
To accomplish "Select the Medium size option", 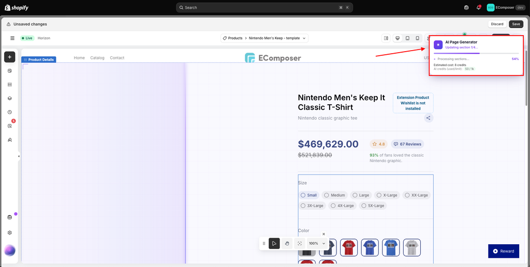I will click(335, 195).
